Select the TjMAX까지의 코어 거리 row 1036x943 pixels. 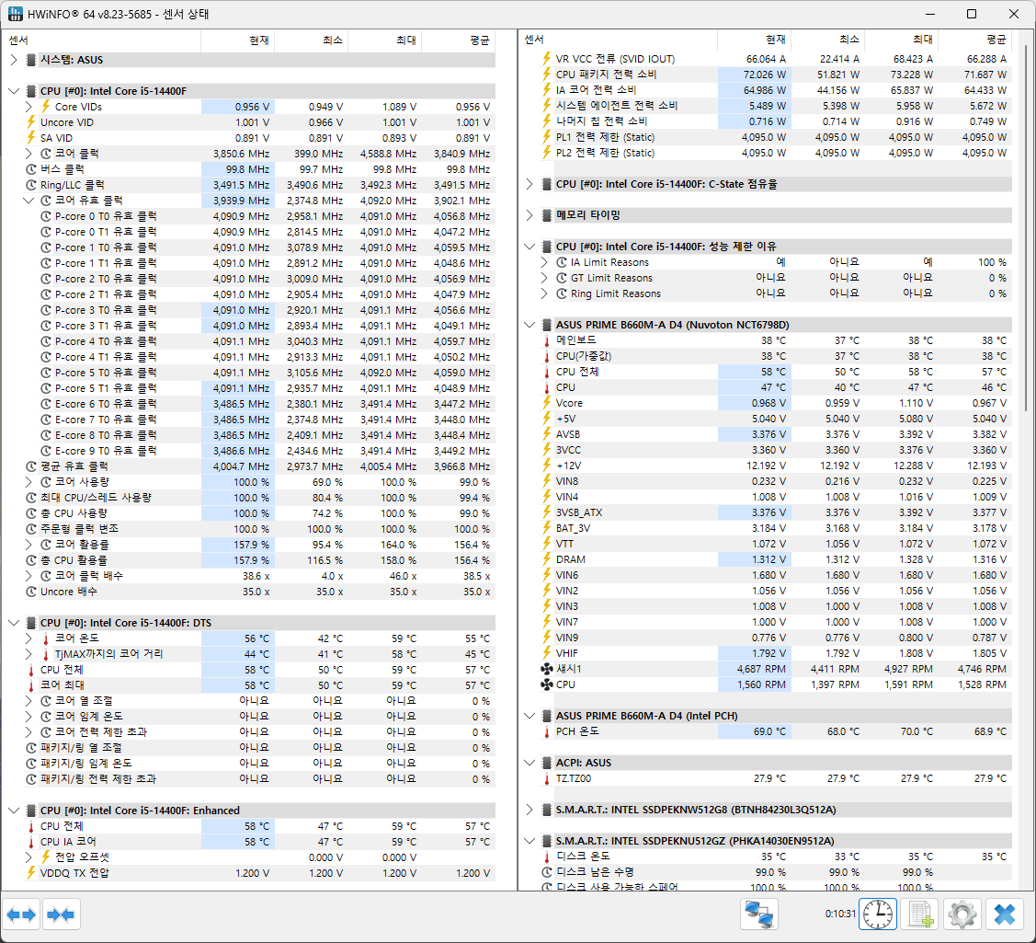[260, 654]
